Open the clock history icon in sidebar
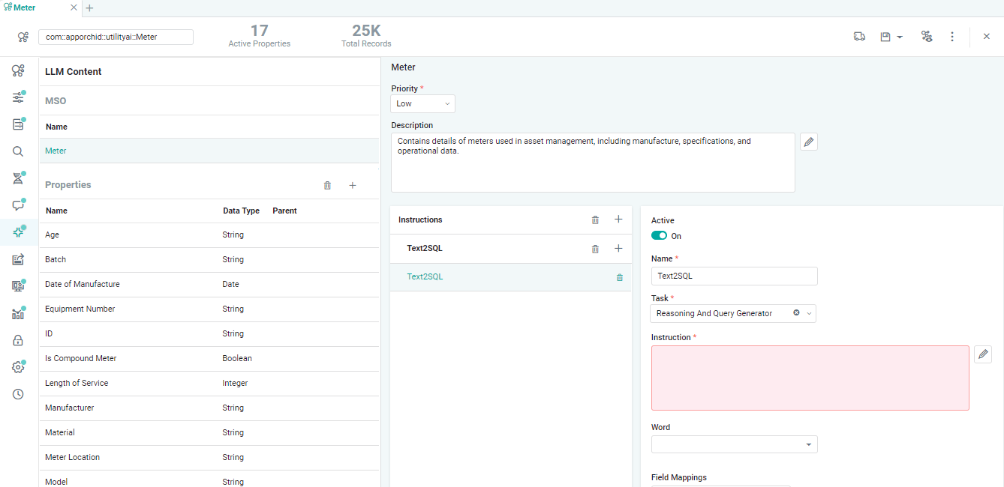This screenshot has width=1004, height=487. coord(18,394)
